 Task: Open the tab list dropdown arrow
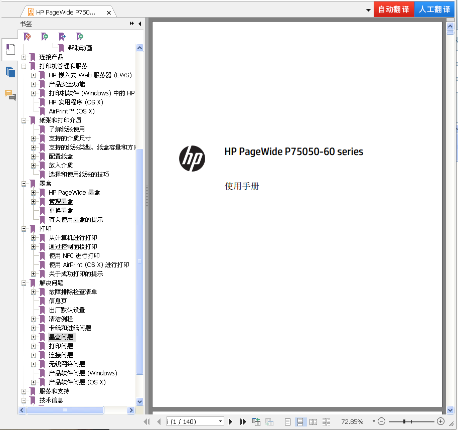(368, 10)
